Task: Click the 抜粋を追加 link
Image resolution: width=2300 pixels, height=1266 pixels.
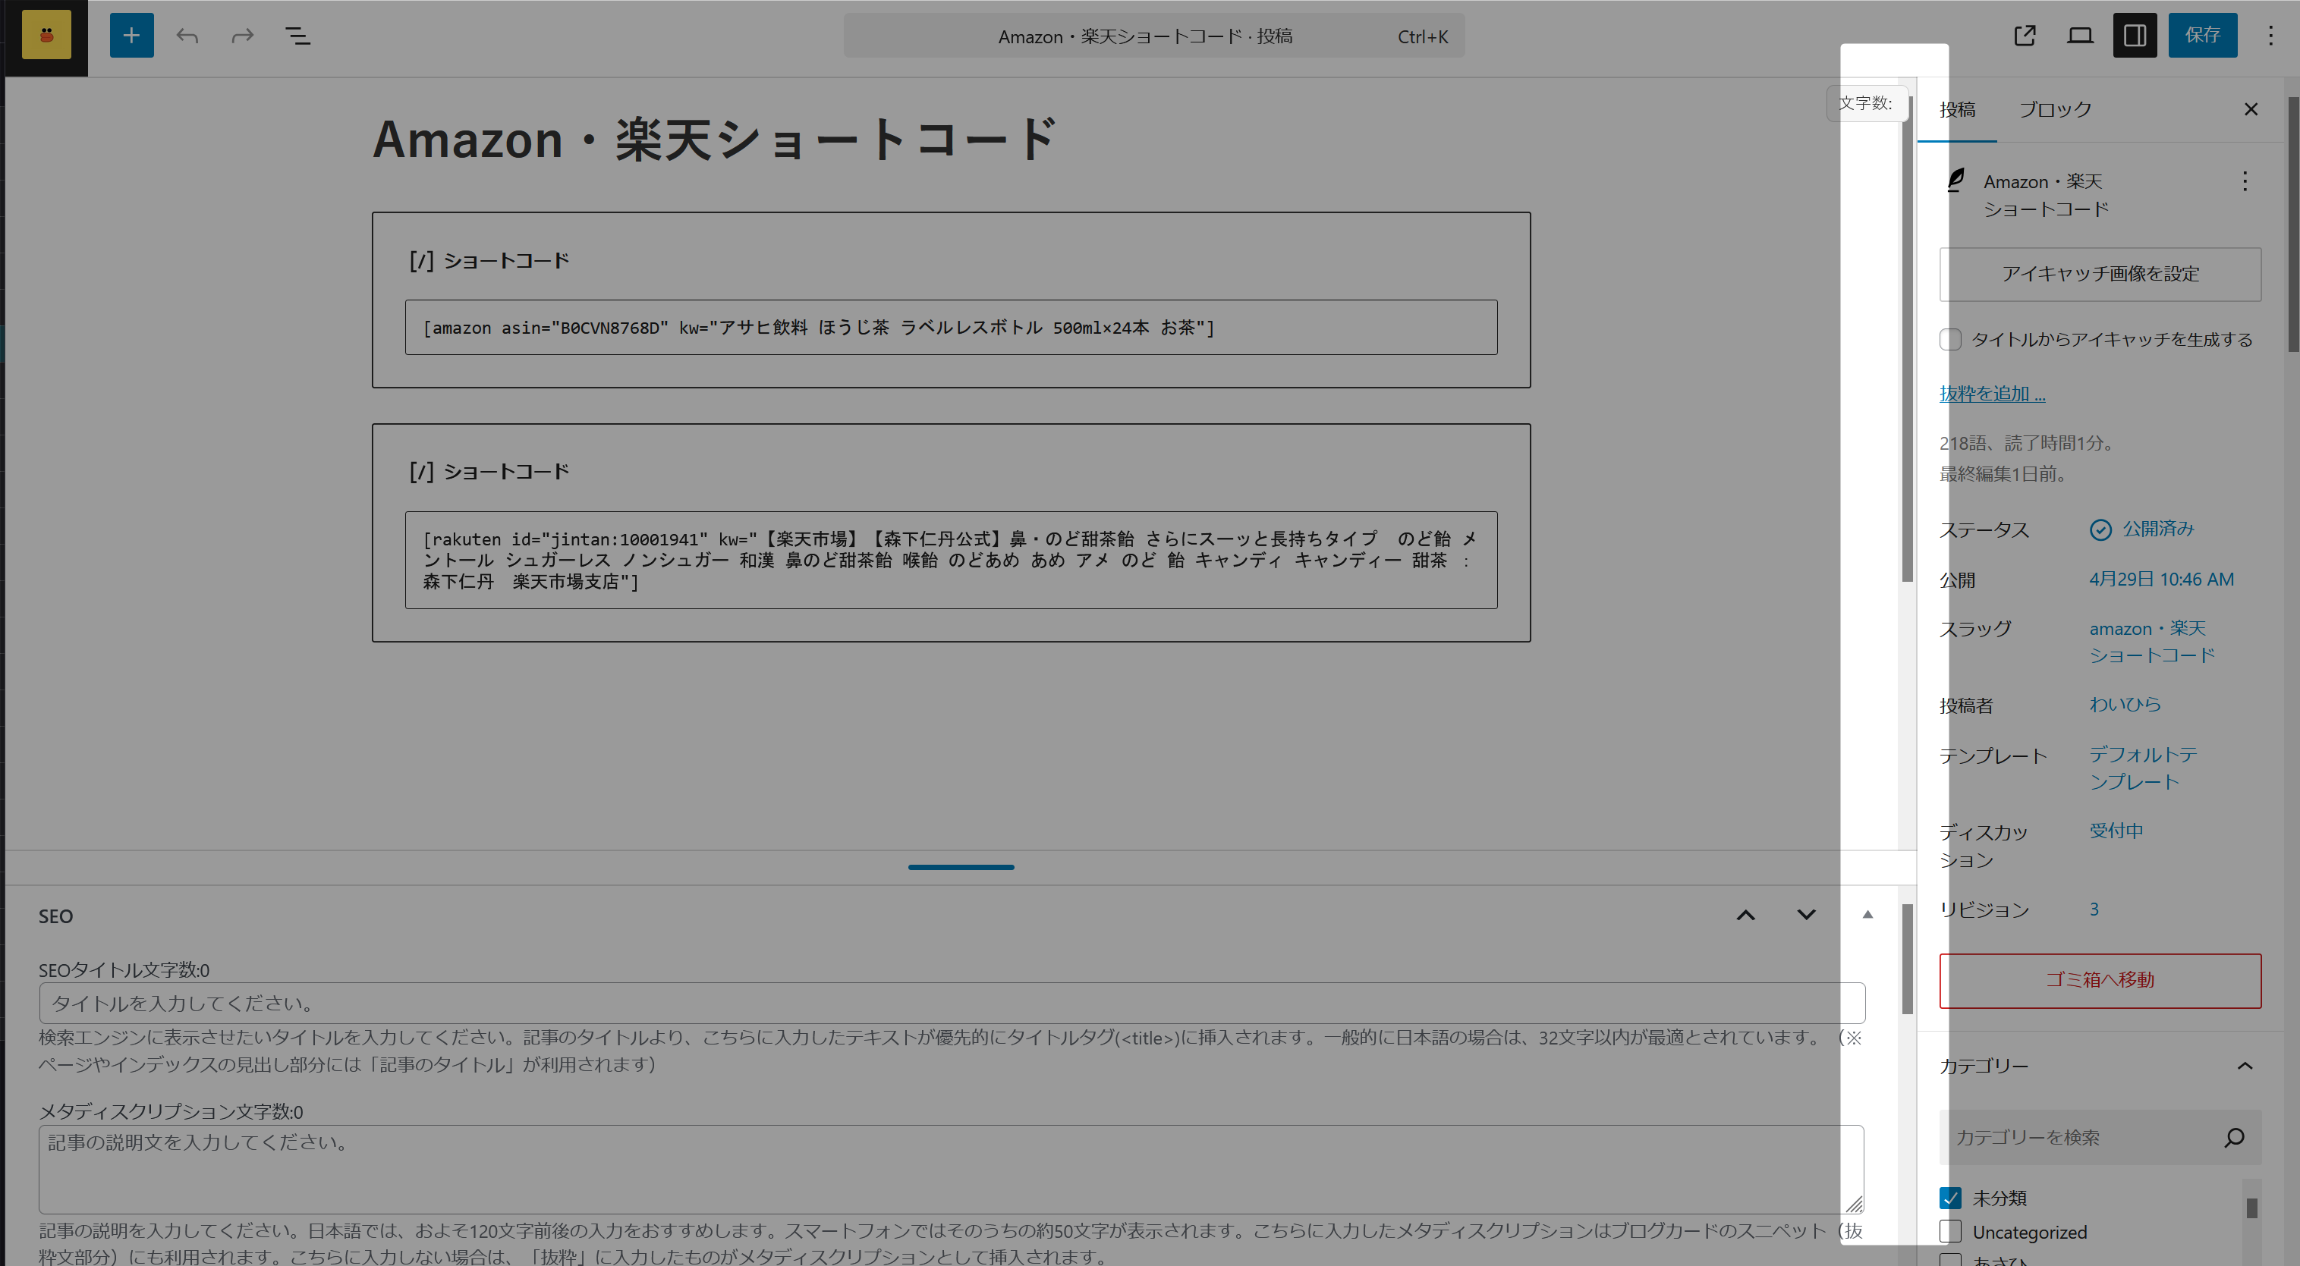Action: (x=1992, y=394)
